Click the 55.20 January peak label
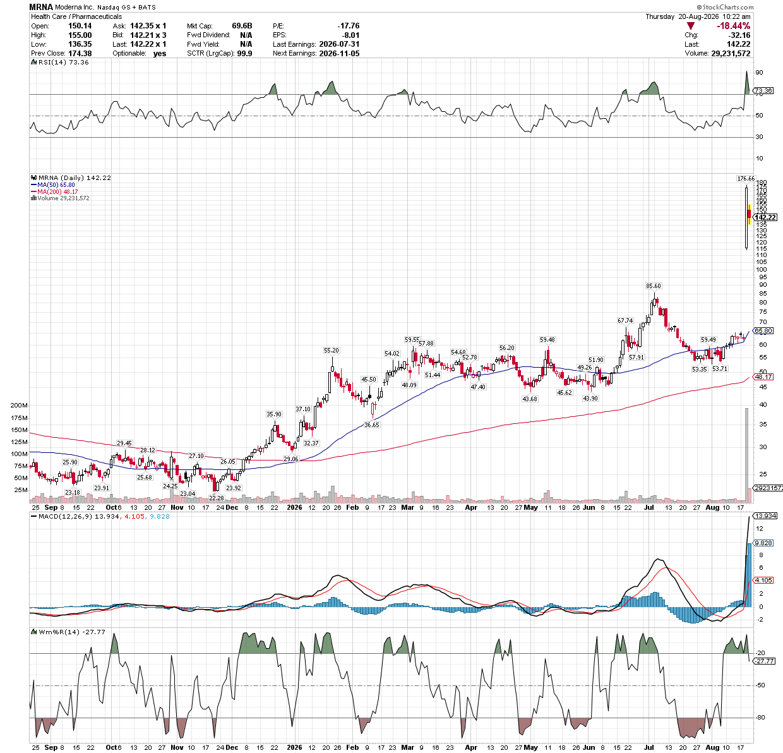 pyautogui.click(x=332, y=350)
